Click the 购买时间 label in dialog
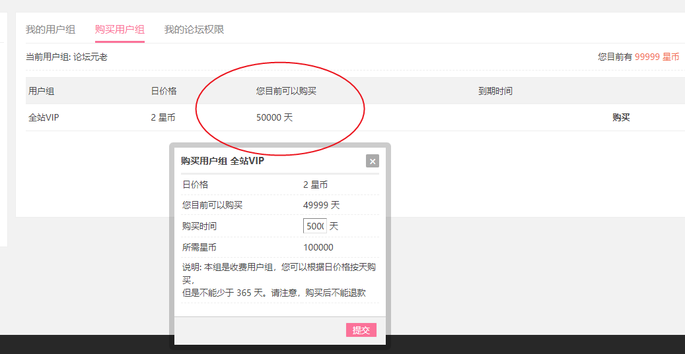The height and width of the screenshot is (354, 685). [199, 226]
